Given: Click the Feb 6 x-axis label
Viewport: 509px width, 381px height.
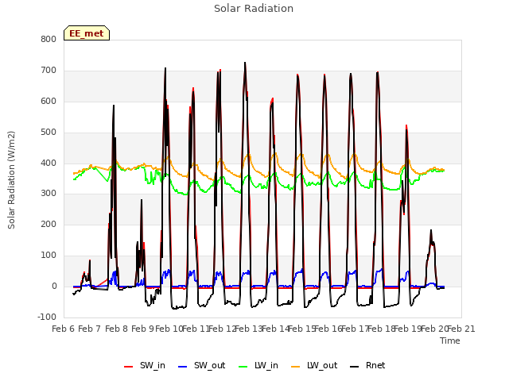Looking at the screenshot, I should (64, 329).
